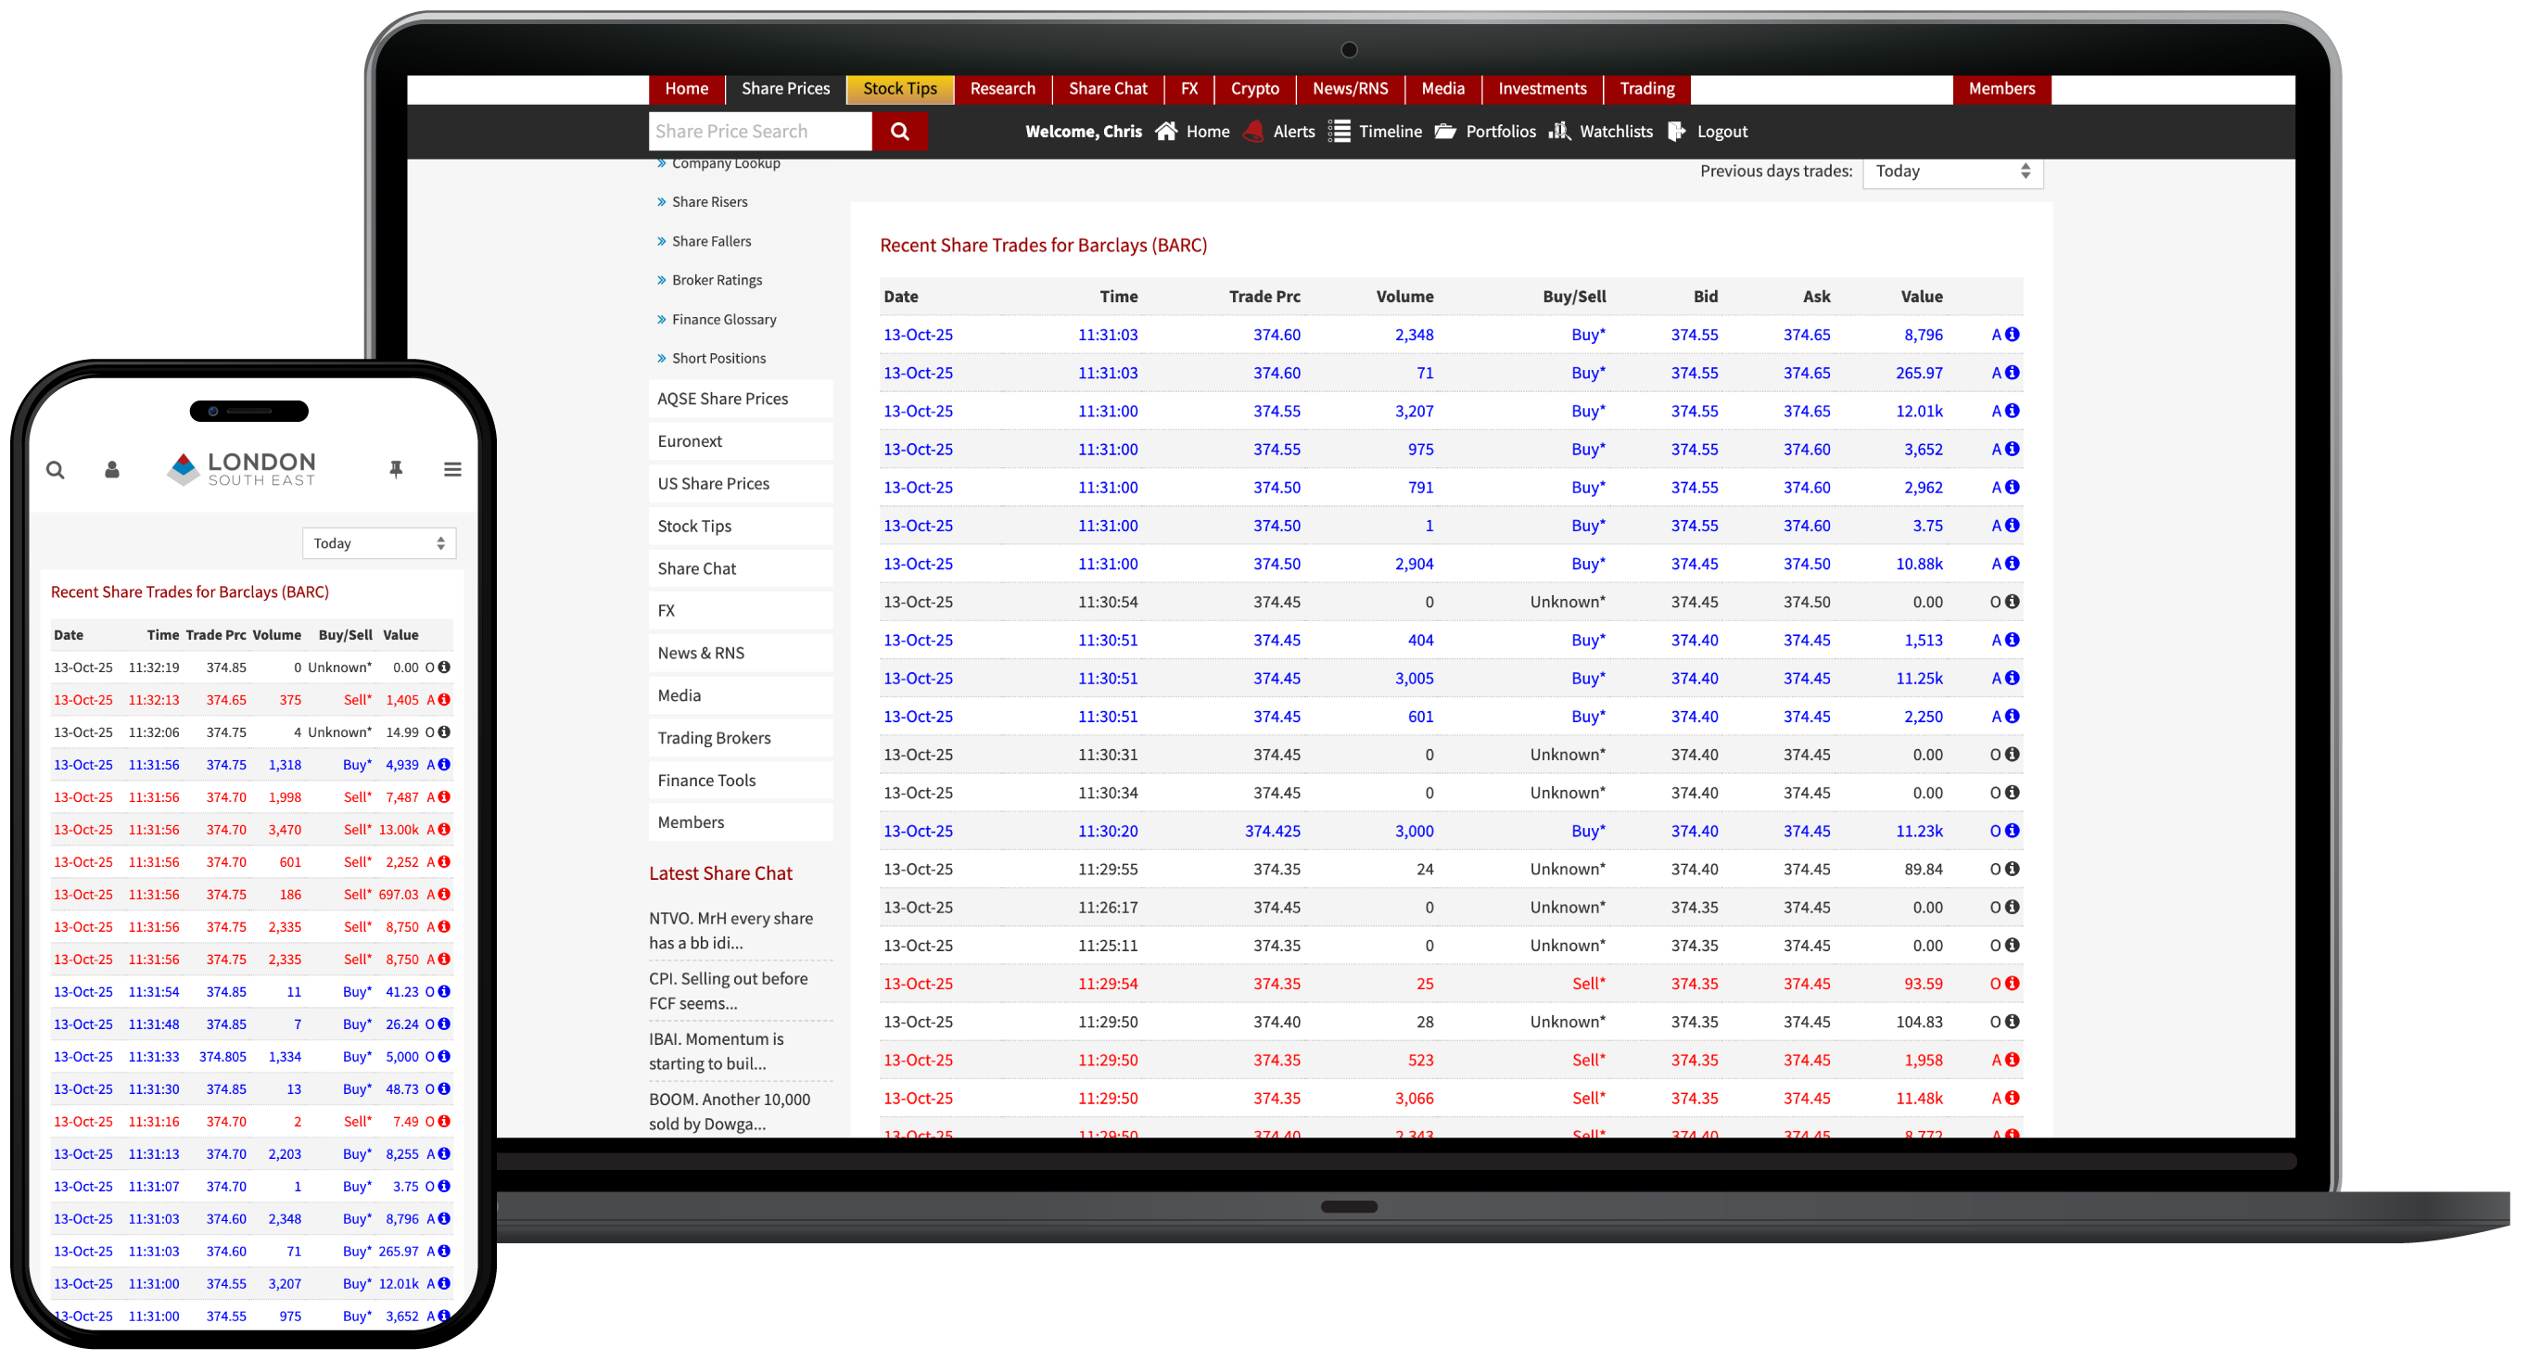Viewport: 2528px width, 1361px height.
Task: Click the Broker Ratings sidebar link
Action: (x=718, y=280)
